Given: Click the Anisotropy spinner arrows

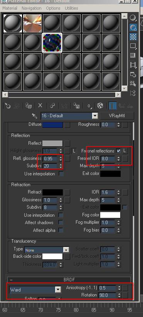Looking at the screenshot, I should coord(119,288).
